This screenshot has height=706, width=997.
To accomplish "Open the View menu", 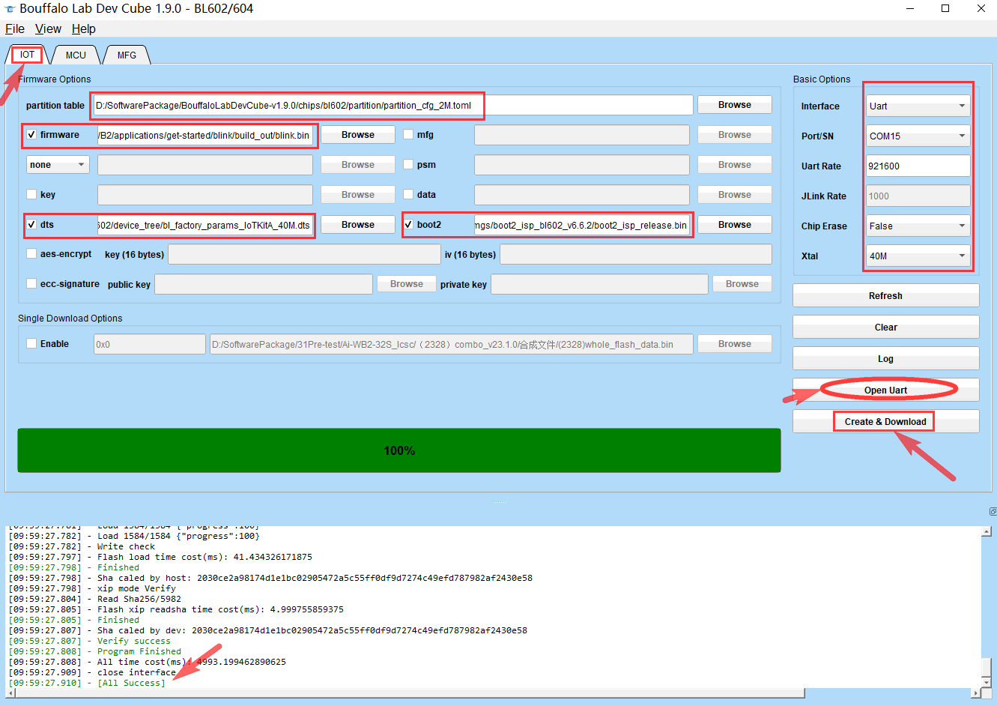I will click(48, 28).
